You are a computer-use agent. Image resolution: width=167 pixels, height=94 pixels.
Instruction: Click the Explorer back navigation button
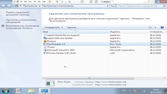pyautogui.click(x=3, y=6)
